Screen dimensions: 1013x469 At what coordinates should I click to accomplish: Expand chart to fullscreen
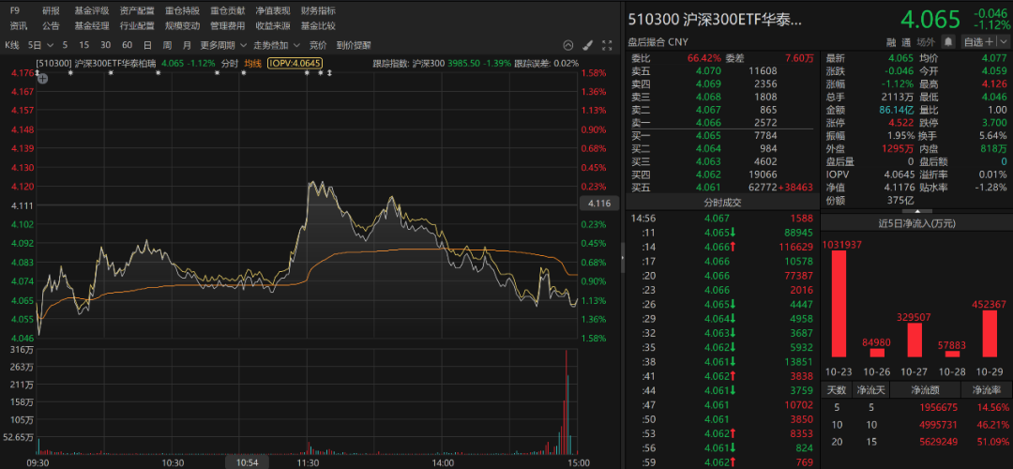click(607, 45)
